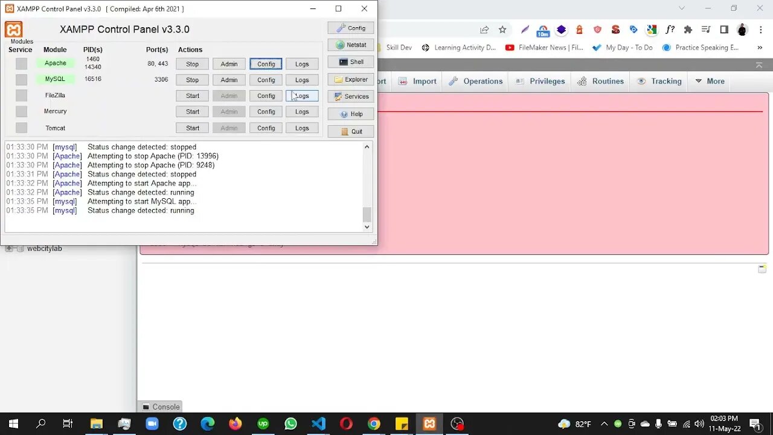Viewport: 773px width, 435px height.
Task: Show hidden system tray icons
Action: click(604, 424)
